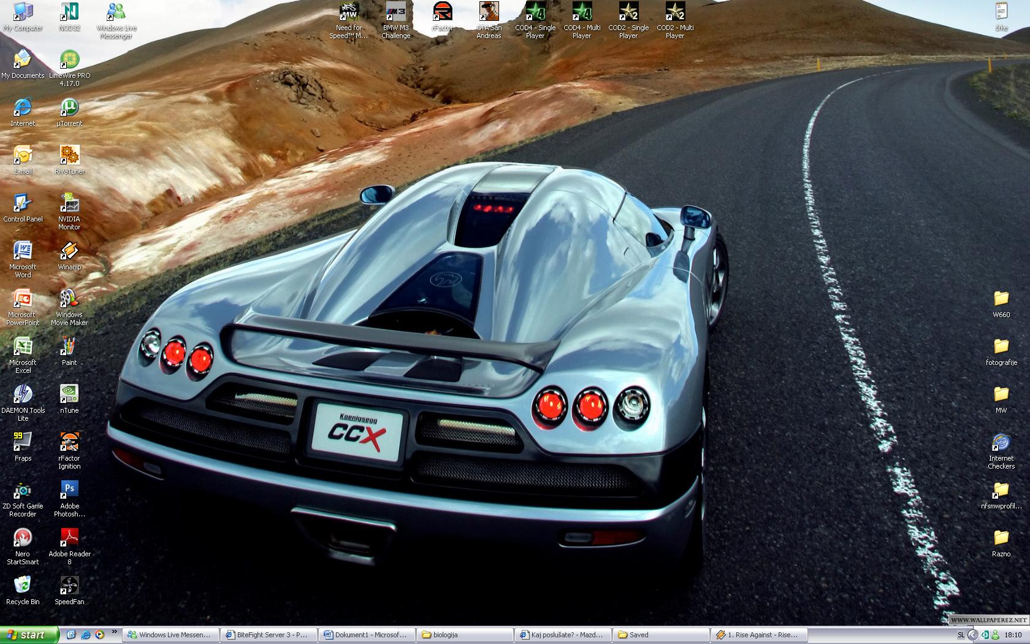Open Windows Live Messenger desktop shortcut

coord(116,20)
